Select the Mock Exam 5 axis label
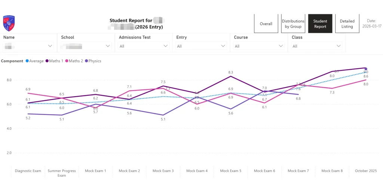This screenshot has width=383, height=192. [x=230, y=171]
